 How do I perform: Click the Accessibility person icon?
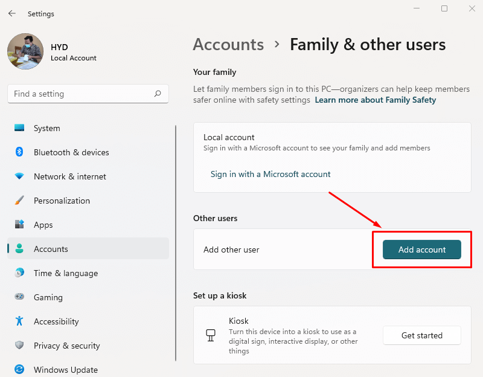(19, 321)
